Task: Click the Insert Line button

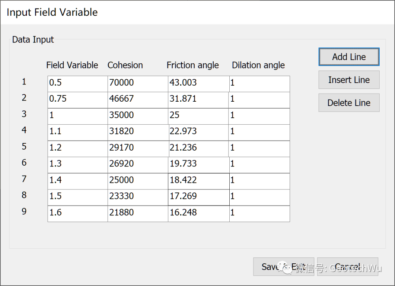Action: (x=349, y=80)
